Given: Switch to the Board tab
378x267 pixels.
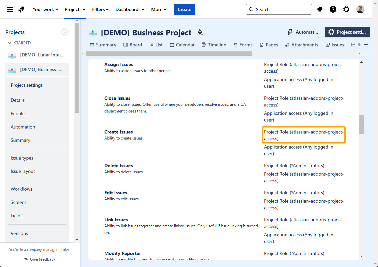Looking at the screenshot, I should (x=133, y=44).
